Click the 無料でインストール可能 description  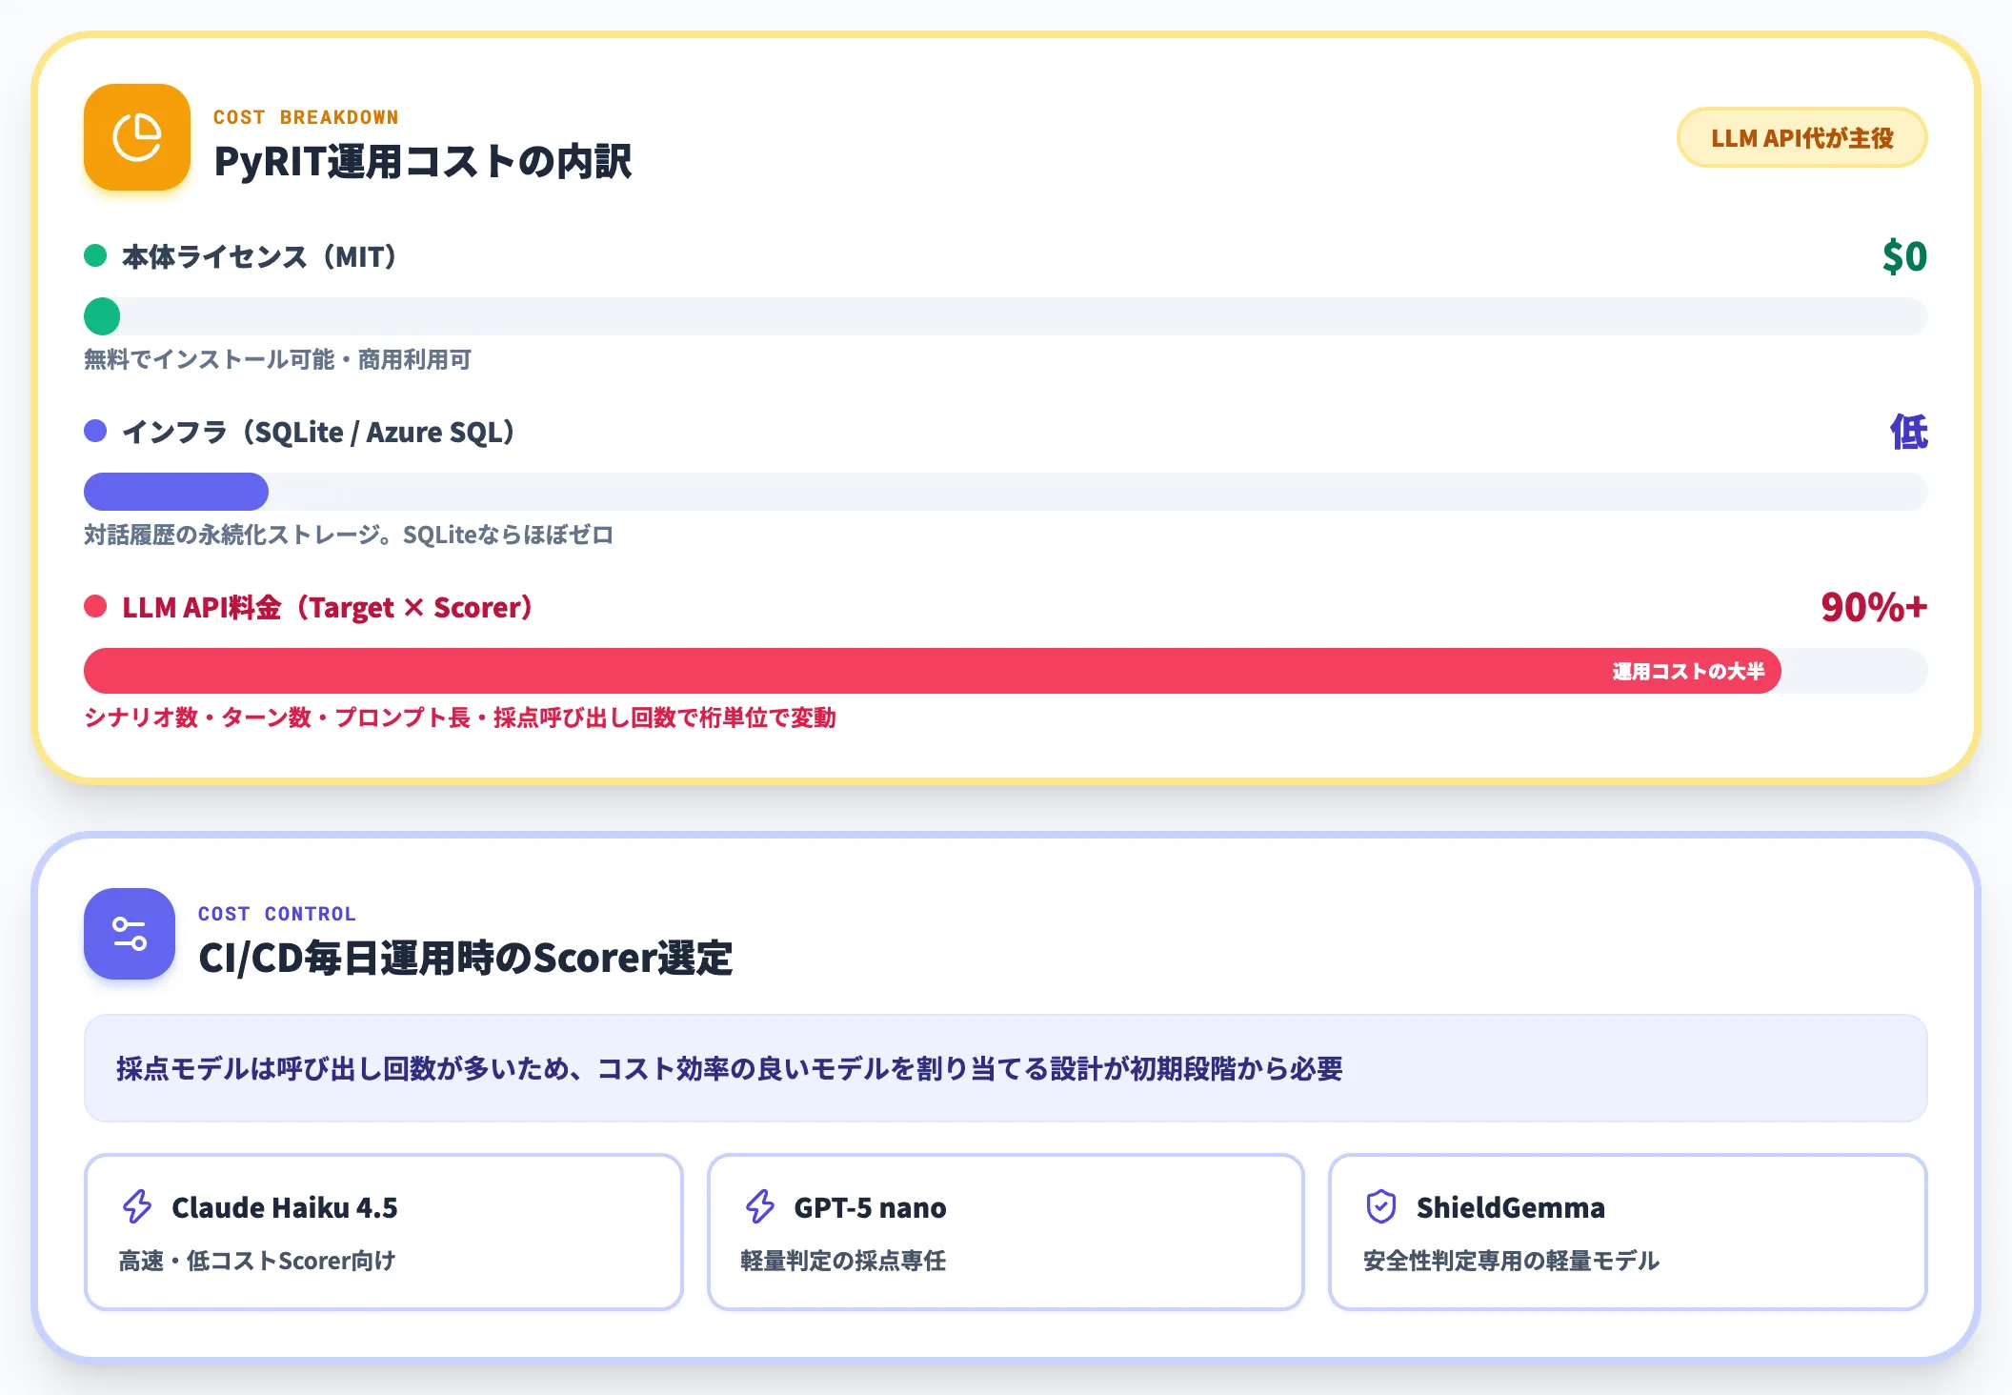point(277,359)
